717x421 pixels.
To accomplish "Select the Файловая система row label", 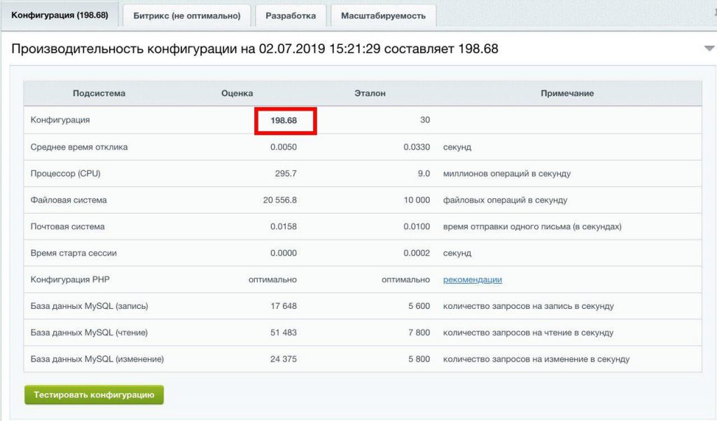I will [69, 200].
